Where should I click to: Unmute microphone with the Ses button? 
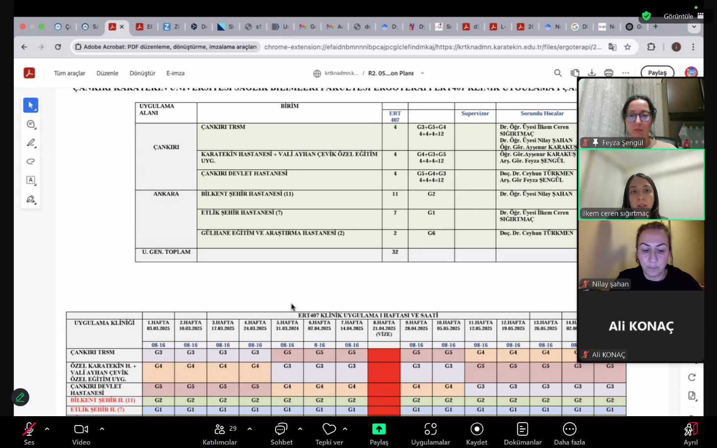click(29, 433)
